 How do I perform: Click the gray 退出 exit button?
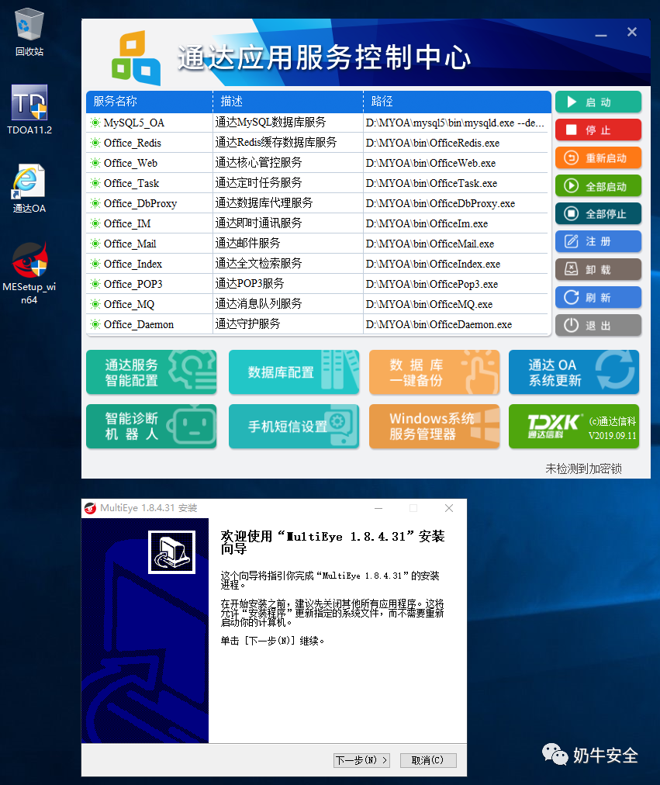(x=598, y=326)
